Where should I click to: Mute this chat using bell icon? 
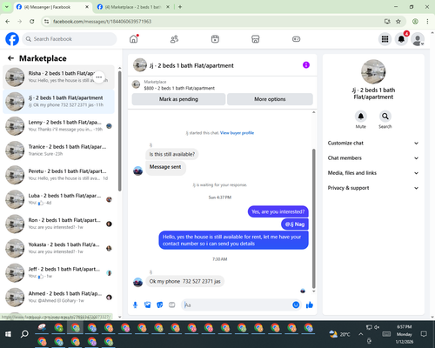point(361,117)
